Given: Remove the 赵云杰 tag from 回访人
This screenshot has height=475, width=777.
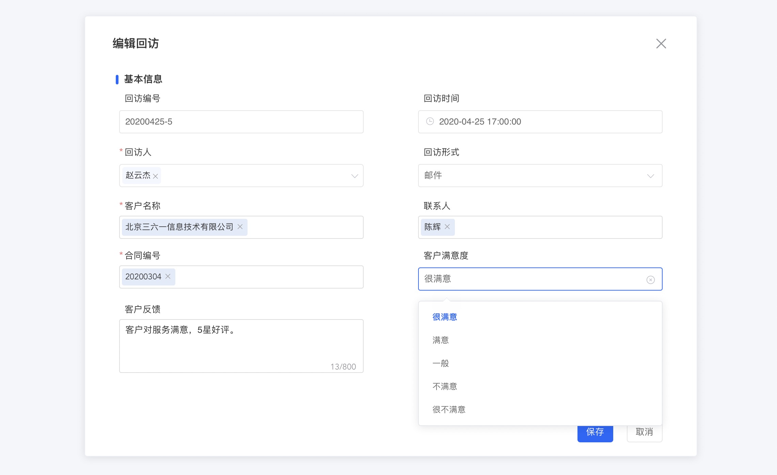Looking at the screenshot, I should pyautogui.click(x=156, y=176).
